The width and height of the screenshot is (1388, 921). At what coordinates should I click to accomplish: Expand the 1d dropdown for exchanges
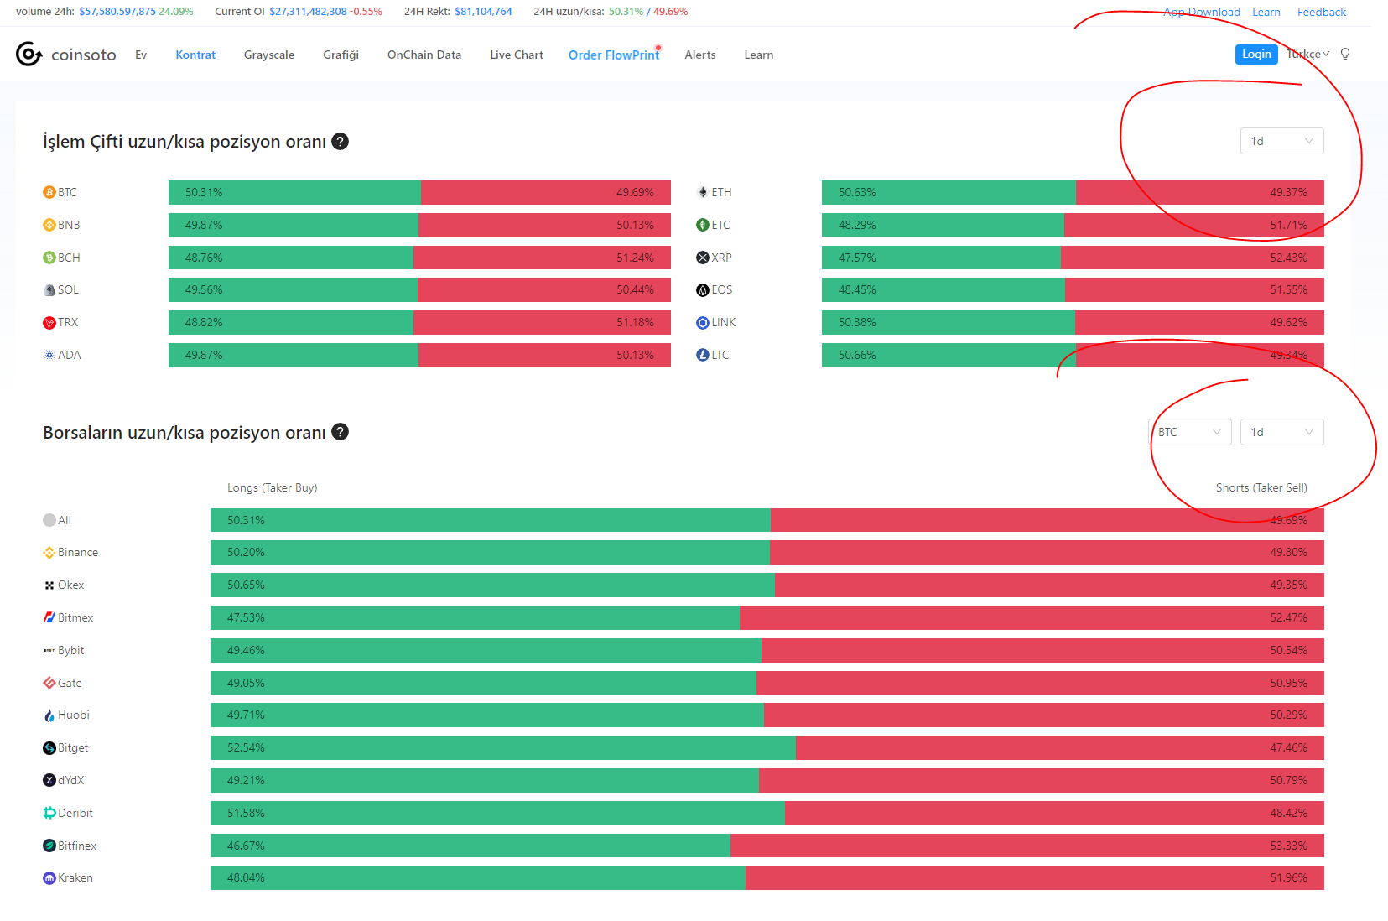pyautogui.click(x=1281, y=432)
